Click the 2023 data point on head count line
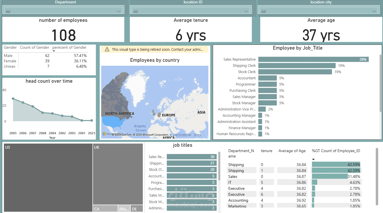The height and width of the screenshot is (213, 383). point(92,120)
